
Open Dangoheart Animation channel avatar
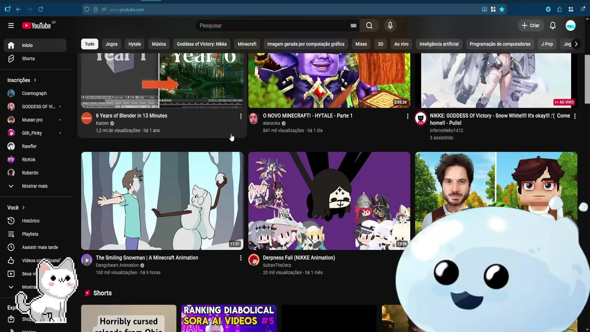pyautogui.click(x=87, y=260)
